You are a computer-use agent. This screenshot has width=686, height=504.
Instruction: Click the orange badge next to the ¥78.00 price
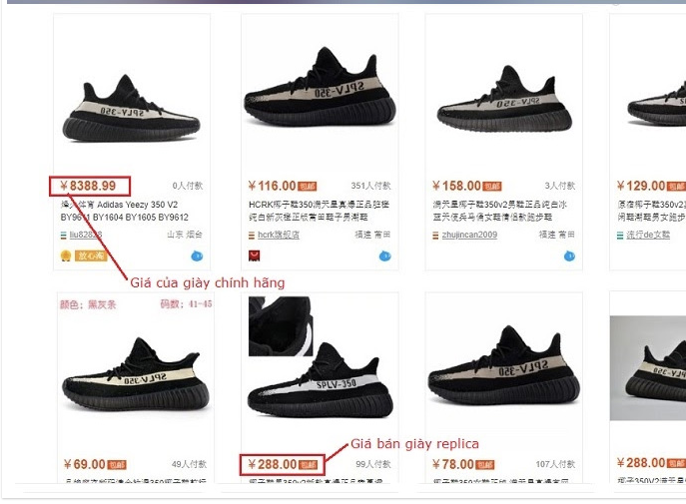(485, 465)
